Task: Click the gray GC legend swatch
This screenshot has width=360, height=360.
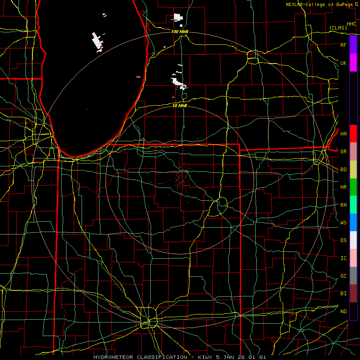Action: 353,276
